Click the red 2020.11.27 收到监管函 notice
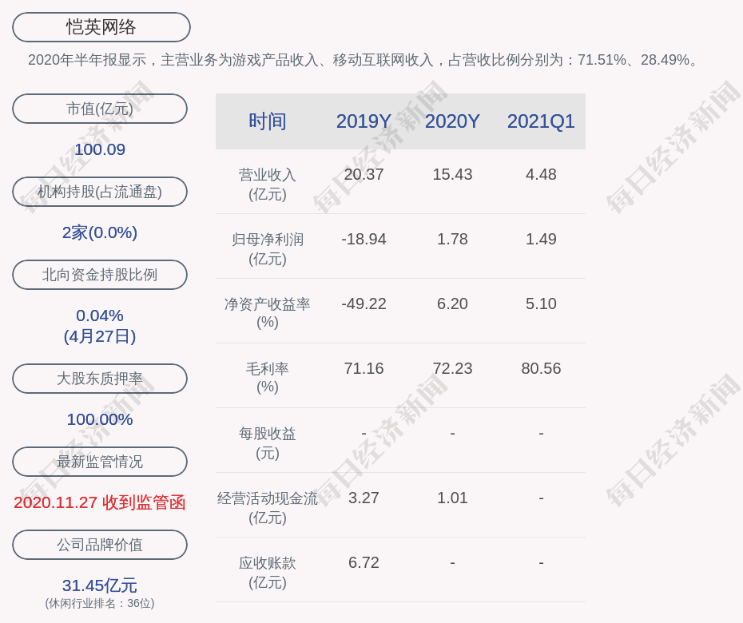 [x=100, y=502]
